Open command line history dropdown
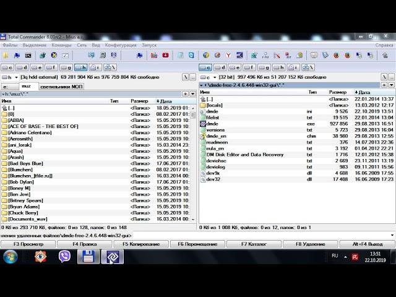The height and width of the screenshot is (297, 396). point(392,235)
